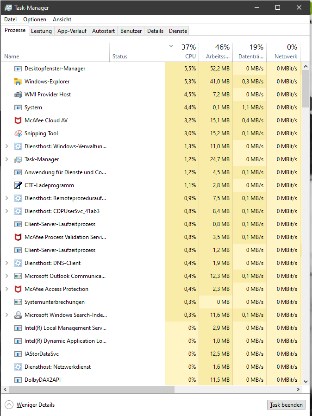Click the McAfee Process Validation icon

tap(18, 237)
